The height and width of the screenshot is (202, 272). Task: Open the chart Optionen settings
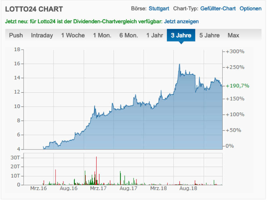click(x=250, y=8)
